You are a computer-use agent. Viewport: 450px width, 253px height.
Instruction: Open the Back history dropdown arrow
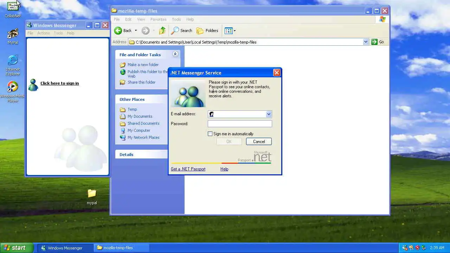point(136,31)
